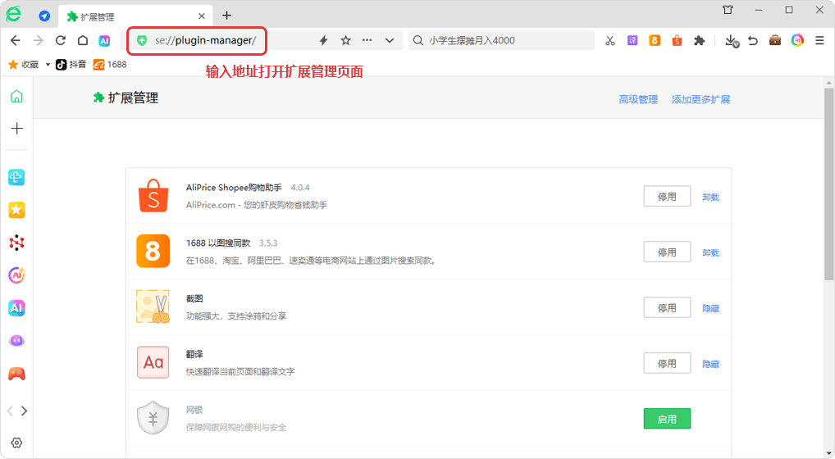Disable the AliPrice Shopee extension

667,197
